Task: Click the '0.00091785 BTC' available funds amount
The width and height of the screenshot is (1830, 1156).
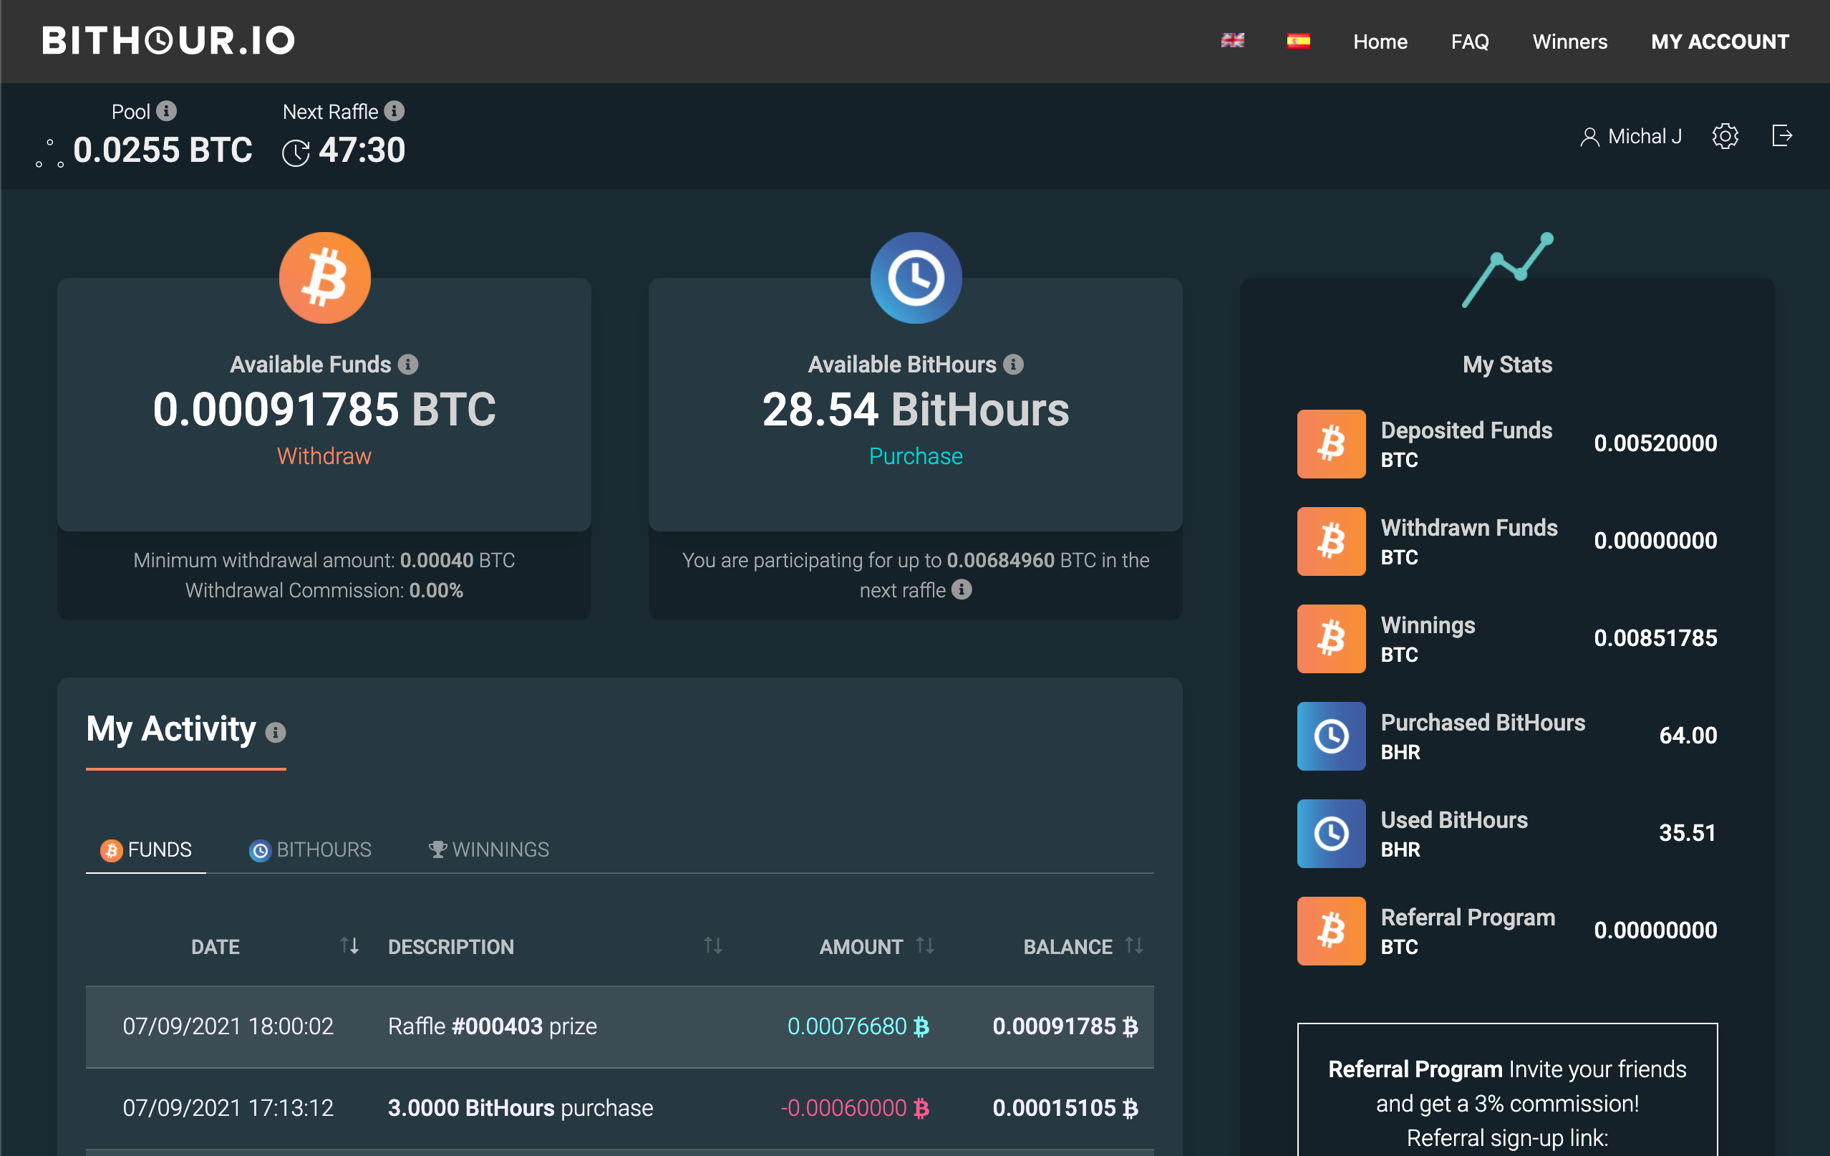Action: (324, 410)
